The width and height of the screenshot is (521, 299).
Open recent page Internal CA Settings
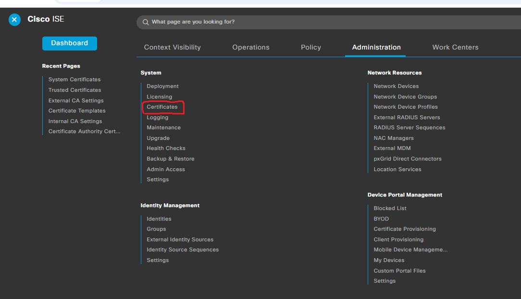click(x=75, y=121)
